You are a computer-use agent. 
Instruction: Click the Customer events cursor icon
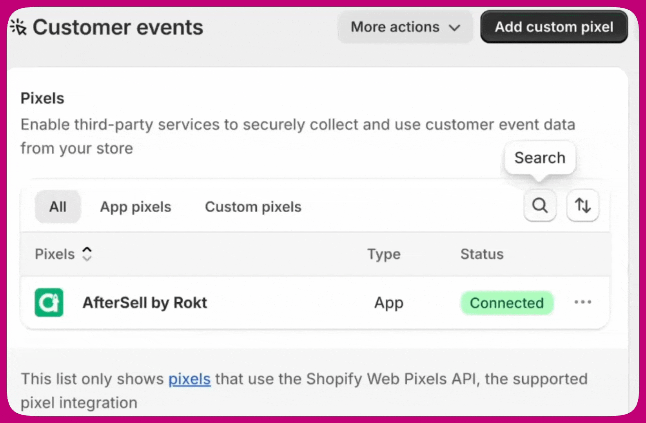(x=18, y=27)
